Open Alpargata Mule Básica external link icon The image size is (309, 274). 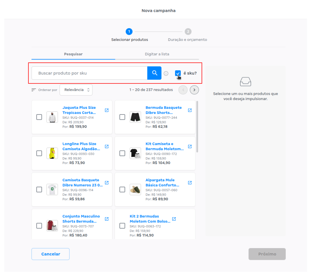tap(190, 183)
